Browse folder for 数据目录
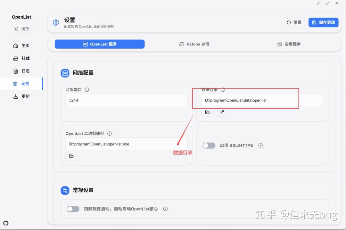This screenshot has height=230, width=346. point(207,112)
